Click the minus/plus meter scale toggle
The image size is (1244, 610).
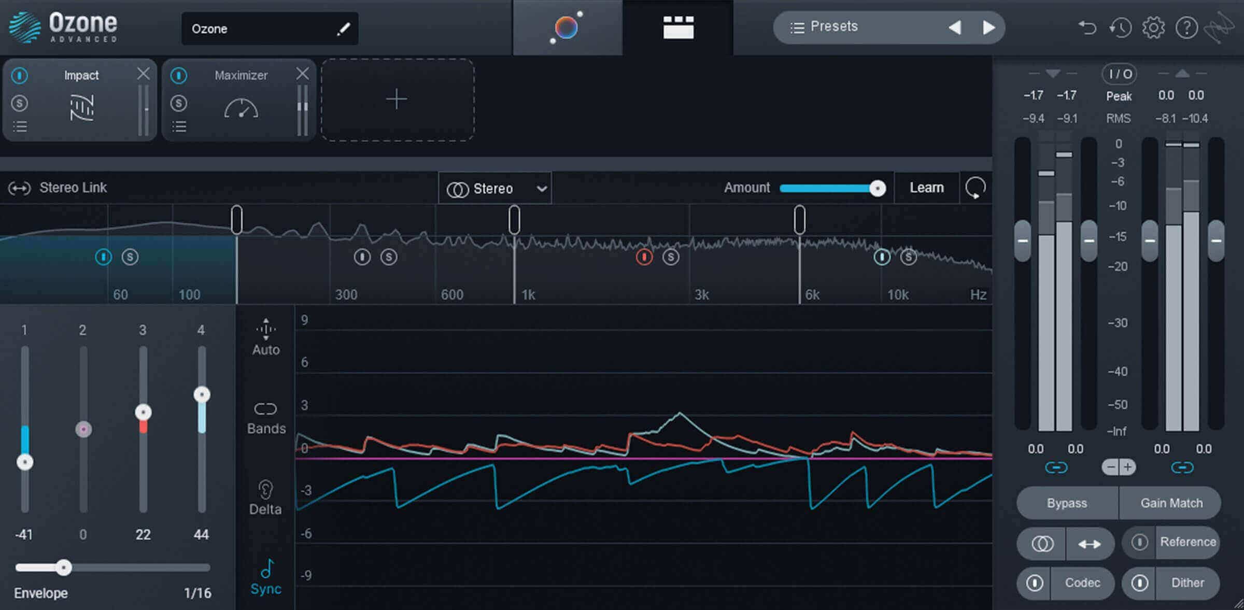click(x=1119, y=467)
